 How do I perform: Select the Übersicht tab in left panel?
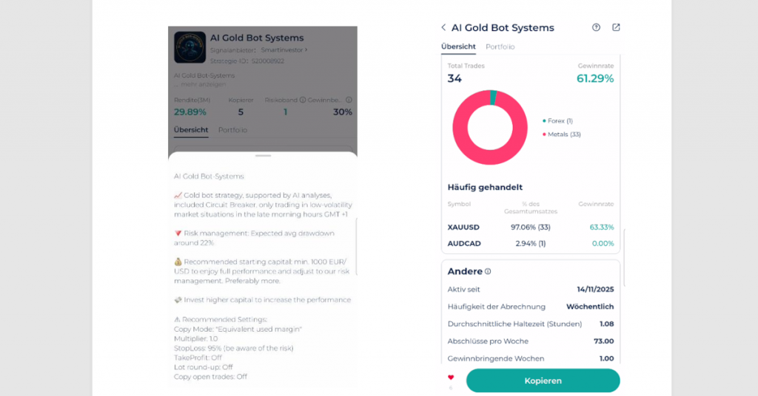[x=191, y=130]
